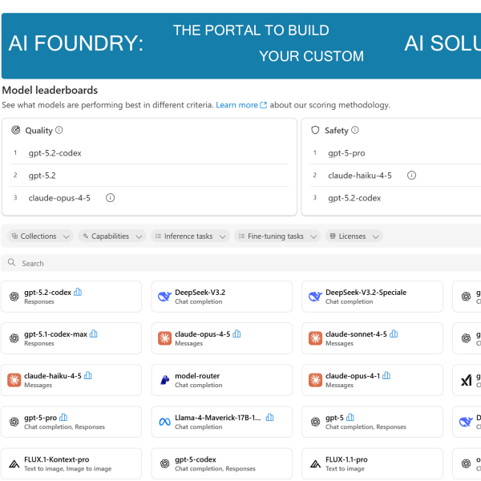Open the Licenses filter dropdown
This screenshot has width=481, height=481.
tap(354, 236)
